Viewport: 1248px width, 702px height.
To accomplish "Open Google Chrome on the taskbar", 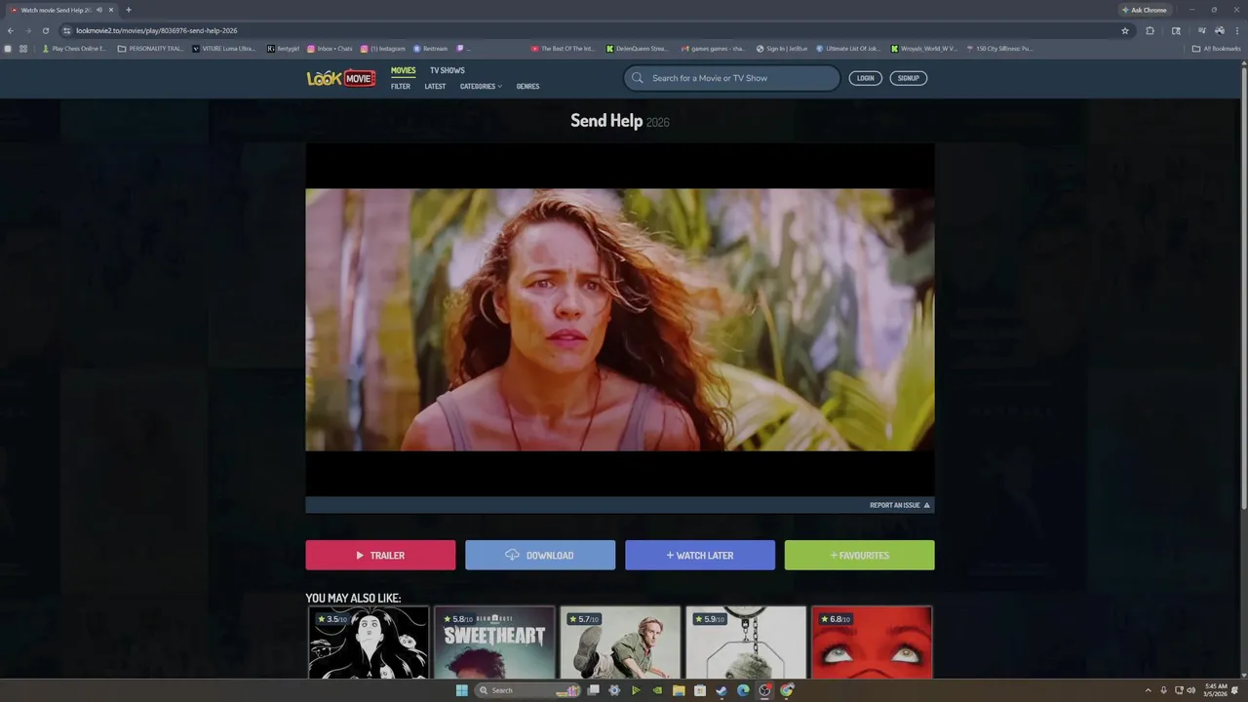I will pyautogui.click(x=787, y=690).
